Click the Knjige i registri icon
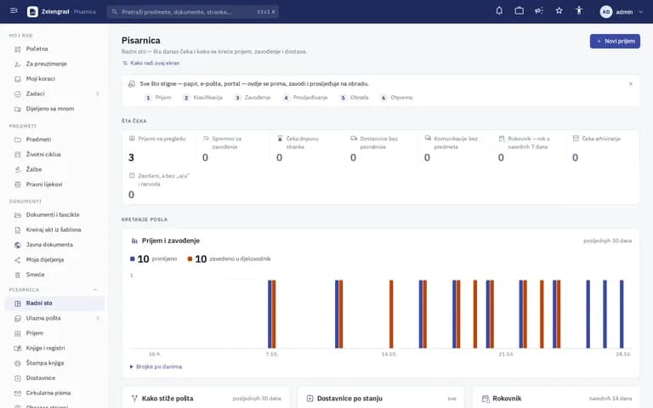The width and height of the screenshot is (653, 408). click(x=18, y=348)
